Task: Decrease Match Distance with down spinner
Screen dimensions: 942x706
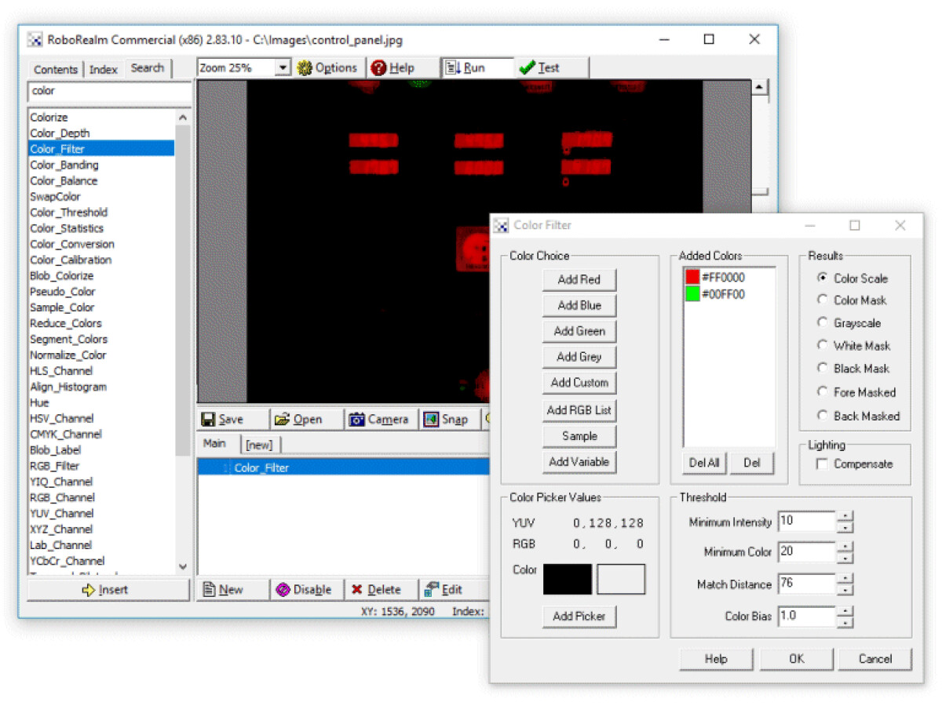Action: pos(845,591)
